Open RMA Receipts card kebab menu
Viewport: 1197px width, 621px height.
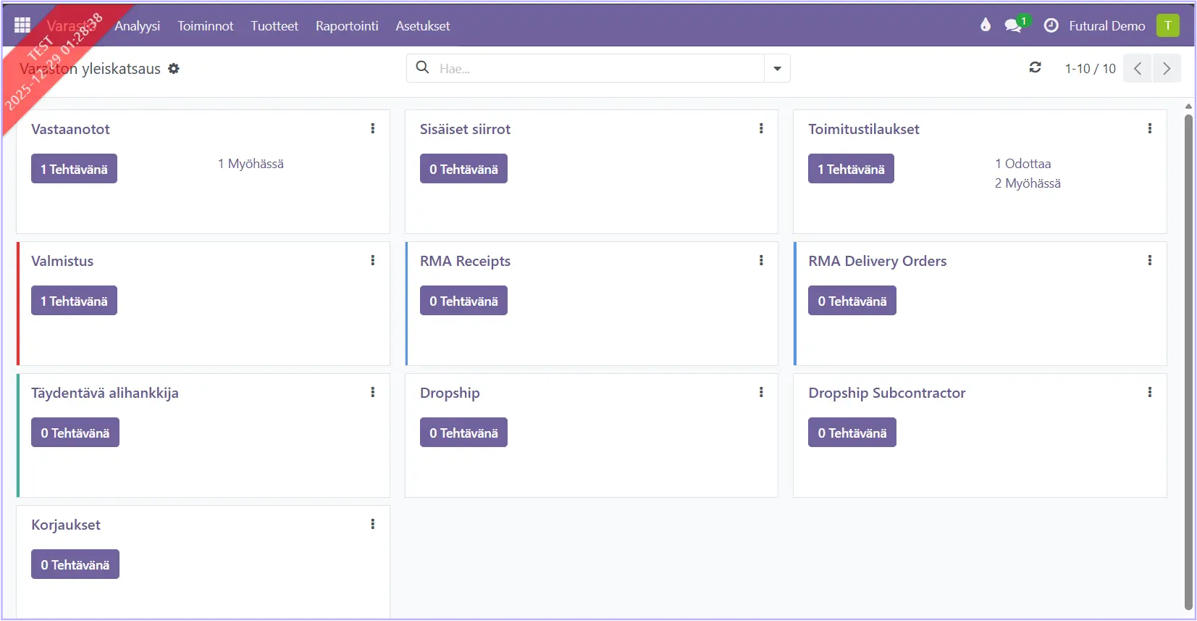pos(761,261)
